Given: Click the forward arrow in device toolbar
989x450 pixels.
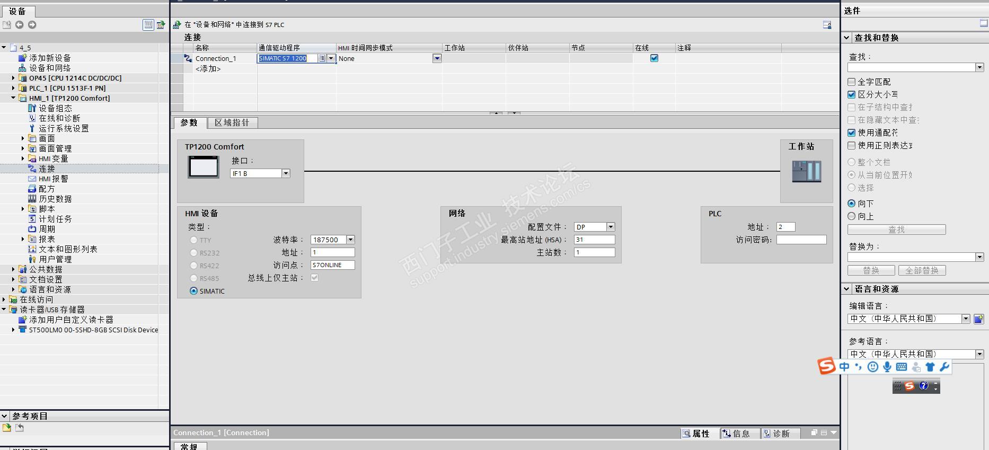Looking at the screenshot, I should [32, 25].
